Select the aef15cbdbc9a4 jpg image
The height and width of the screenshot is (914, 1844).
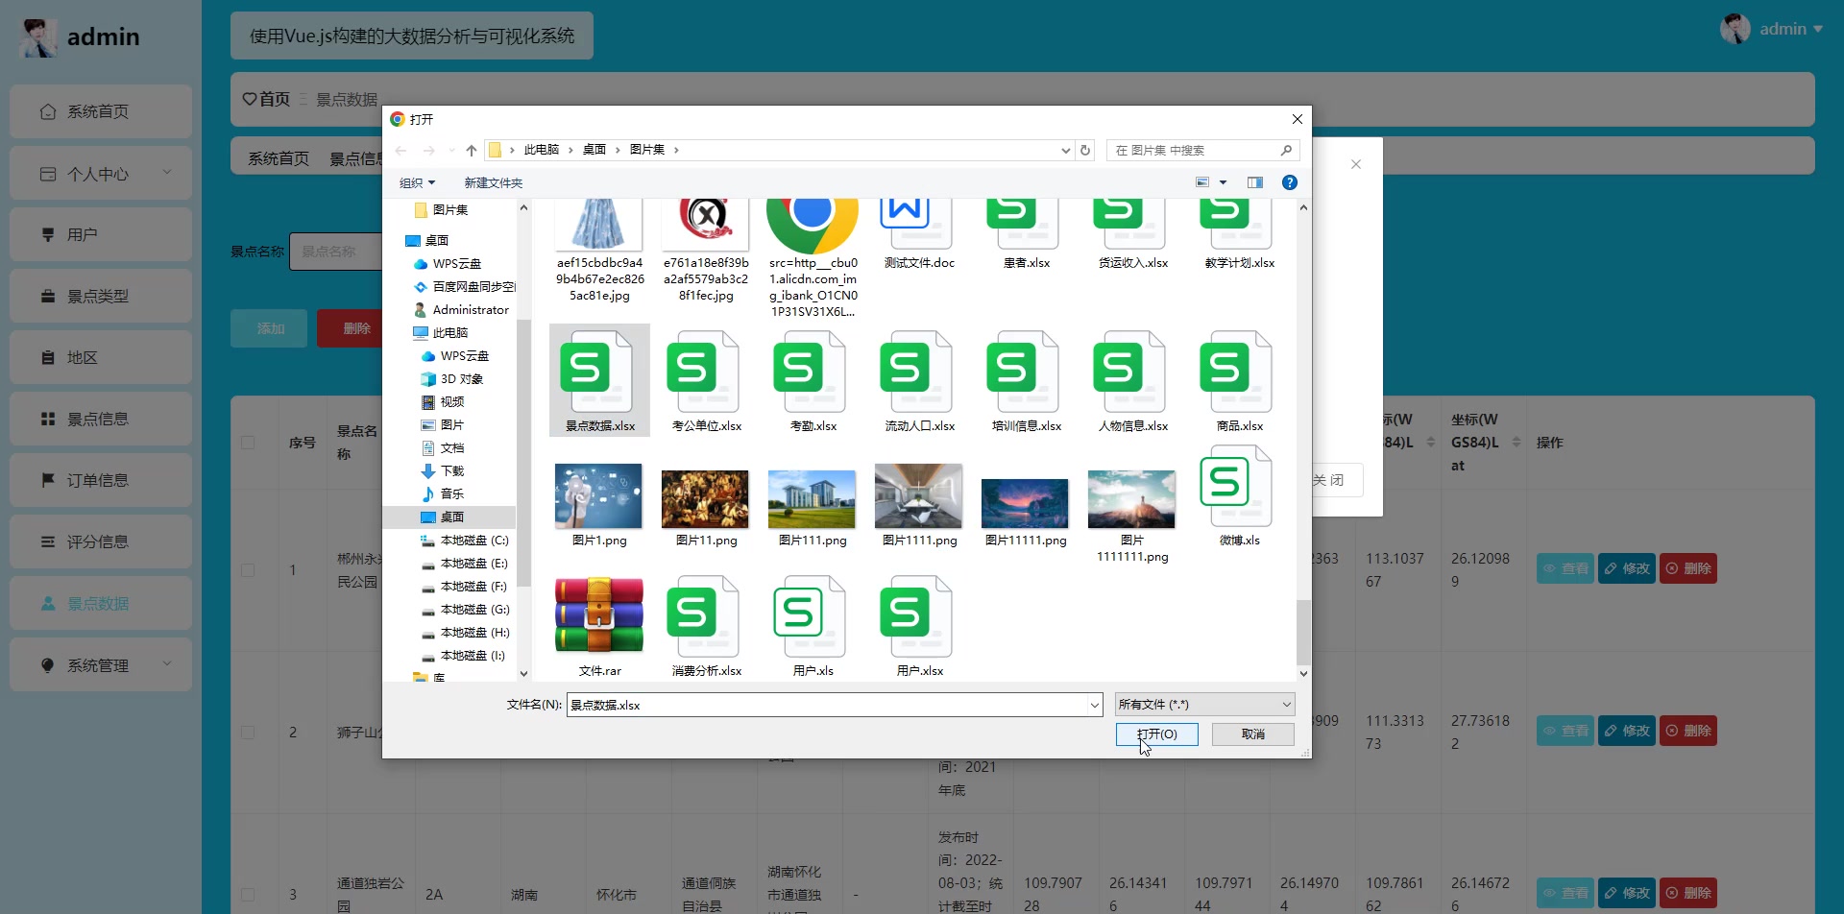tap(599, 252)
